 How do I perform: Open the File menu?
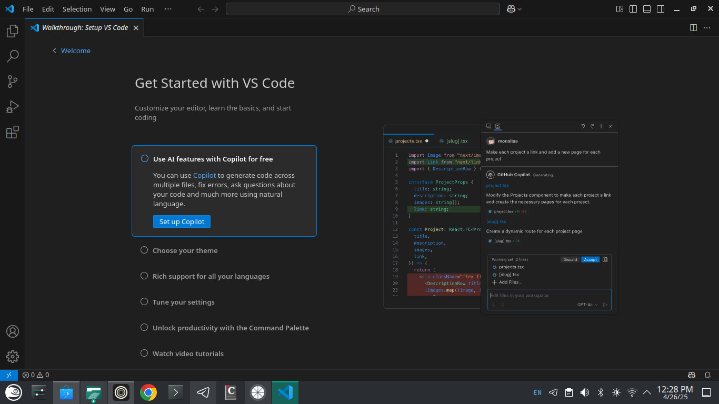(x=28, y=9)
